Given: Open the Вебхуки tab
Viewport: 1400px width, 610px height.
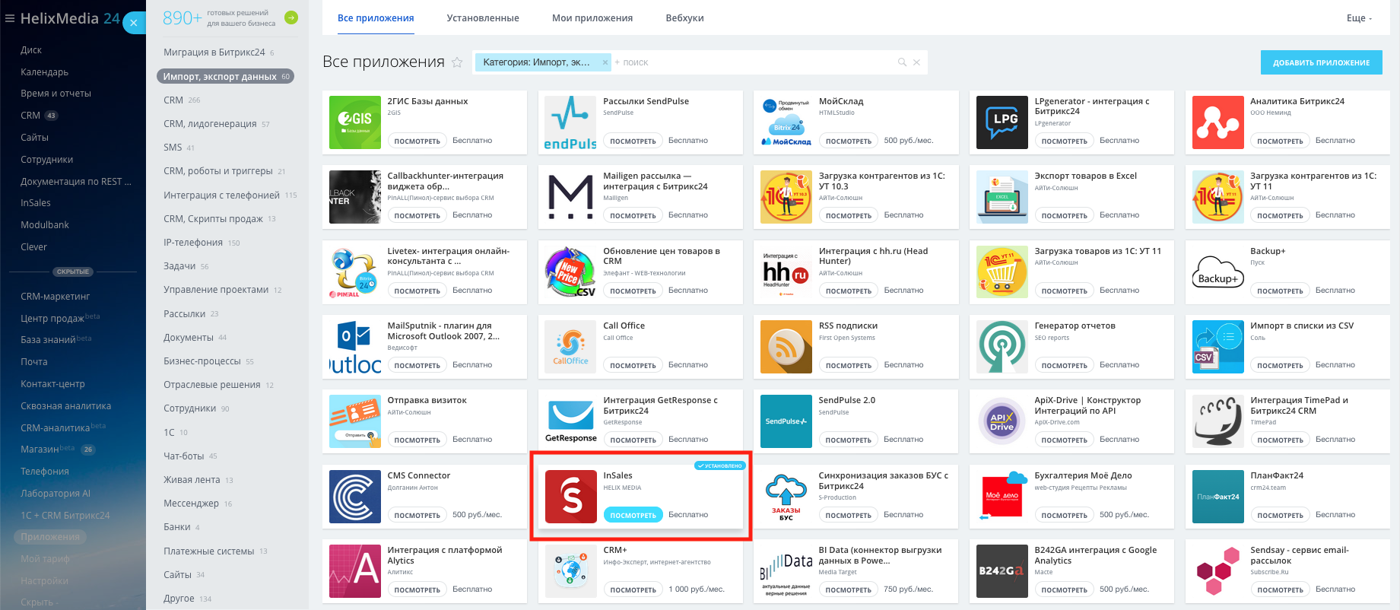Looking at the screenshot, I should pos(684,18).
